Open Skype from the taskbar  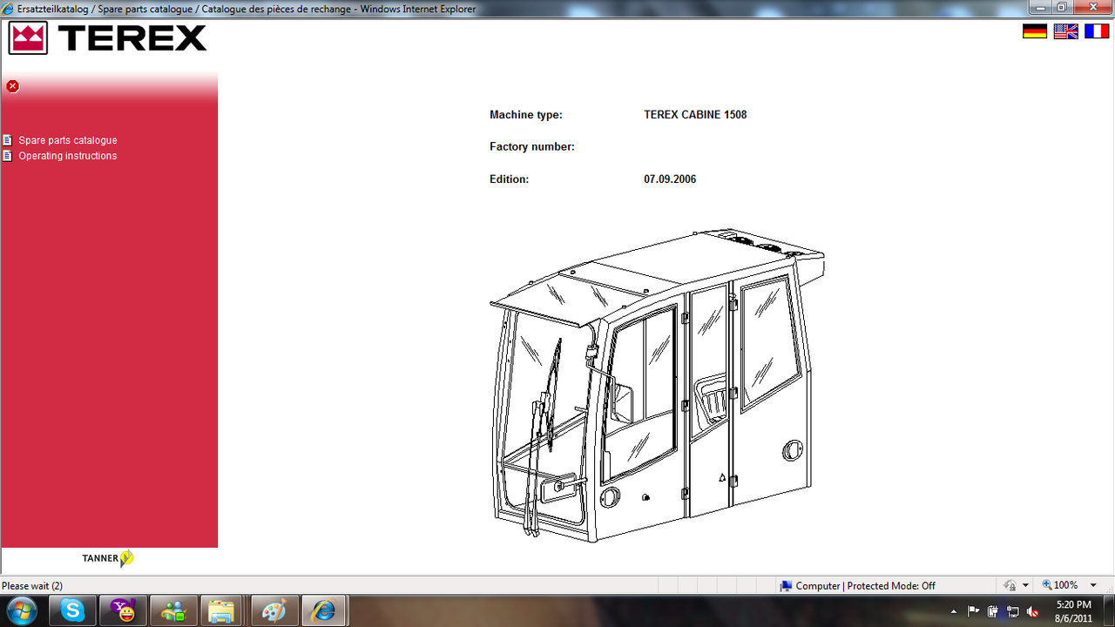click(73, 611)
